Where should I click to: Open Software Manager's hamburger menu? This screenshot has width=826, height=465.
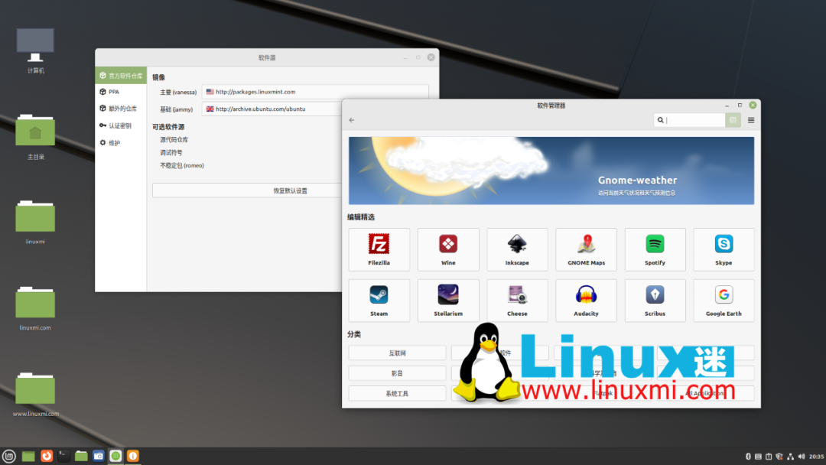click(751, 120)
